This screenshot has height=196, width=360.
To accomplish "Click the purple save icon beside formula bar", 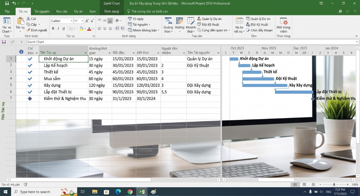I will pyautogui.click(x=4, y=42).
